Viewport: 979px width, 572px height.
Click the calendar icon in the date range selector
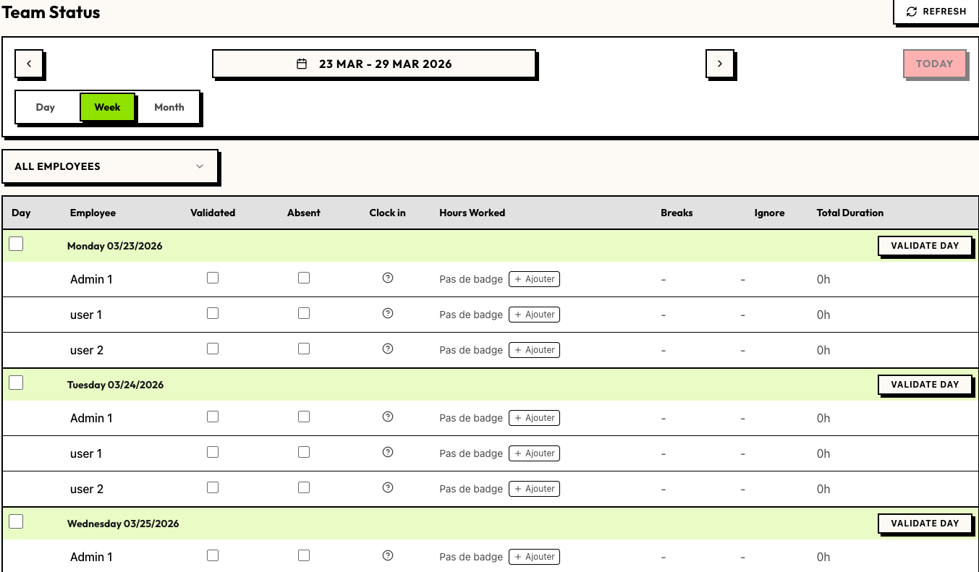[x=303, y=64]
